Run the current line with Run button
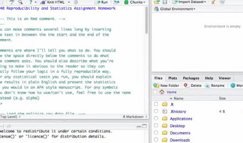 101,2
